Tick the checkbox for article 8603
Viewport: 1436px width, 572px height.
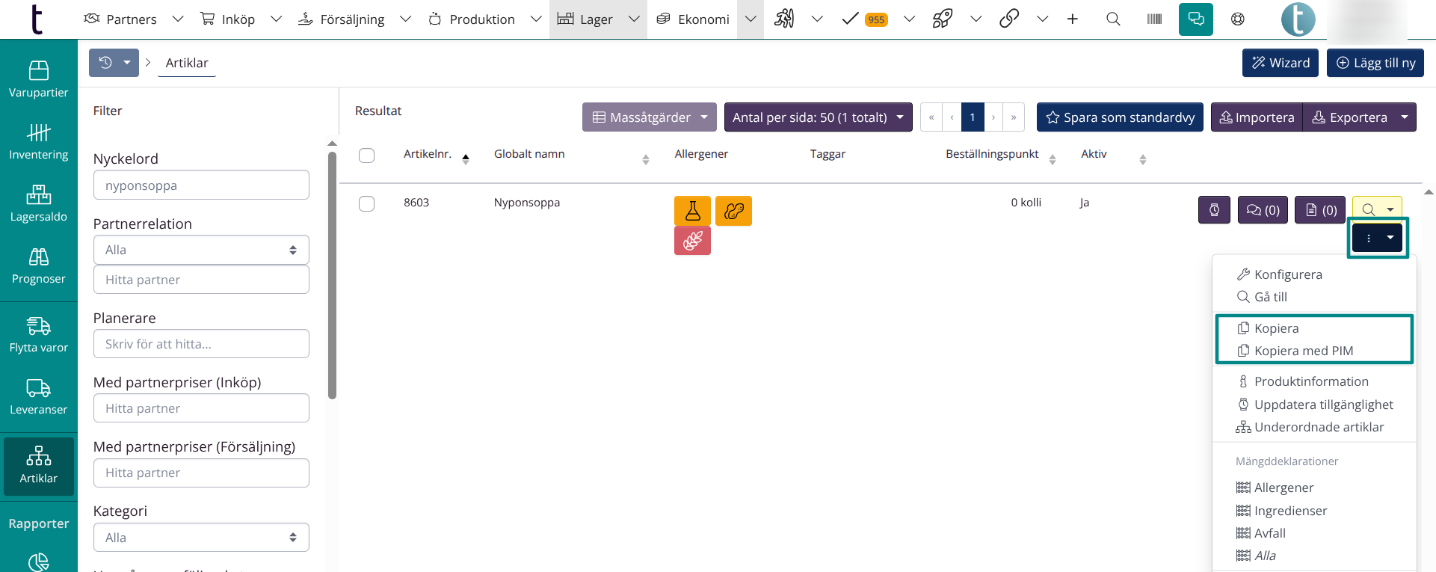pyautogui.click(x=366, y=203)
